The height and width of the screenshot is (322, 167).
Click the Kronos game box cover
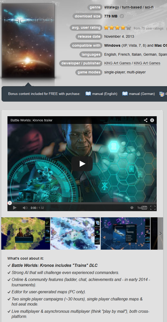[x=28, y=41]
